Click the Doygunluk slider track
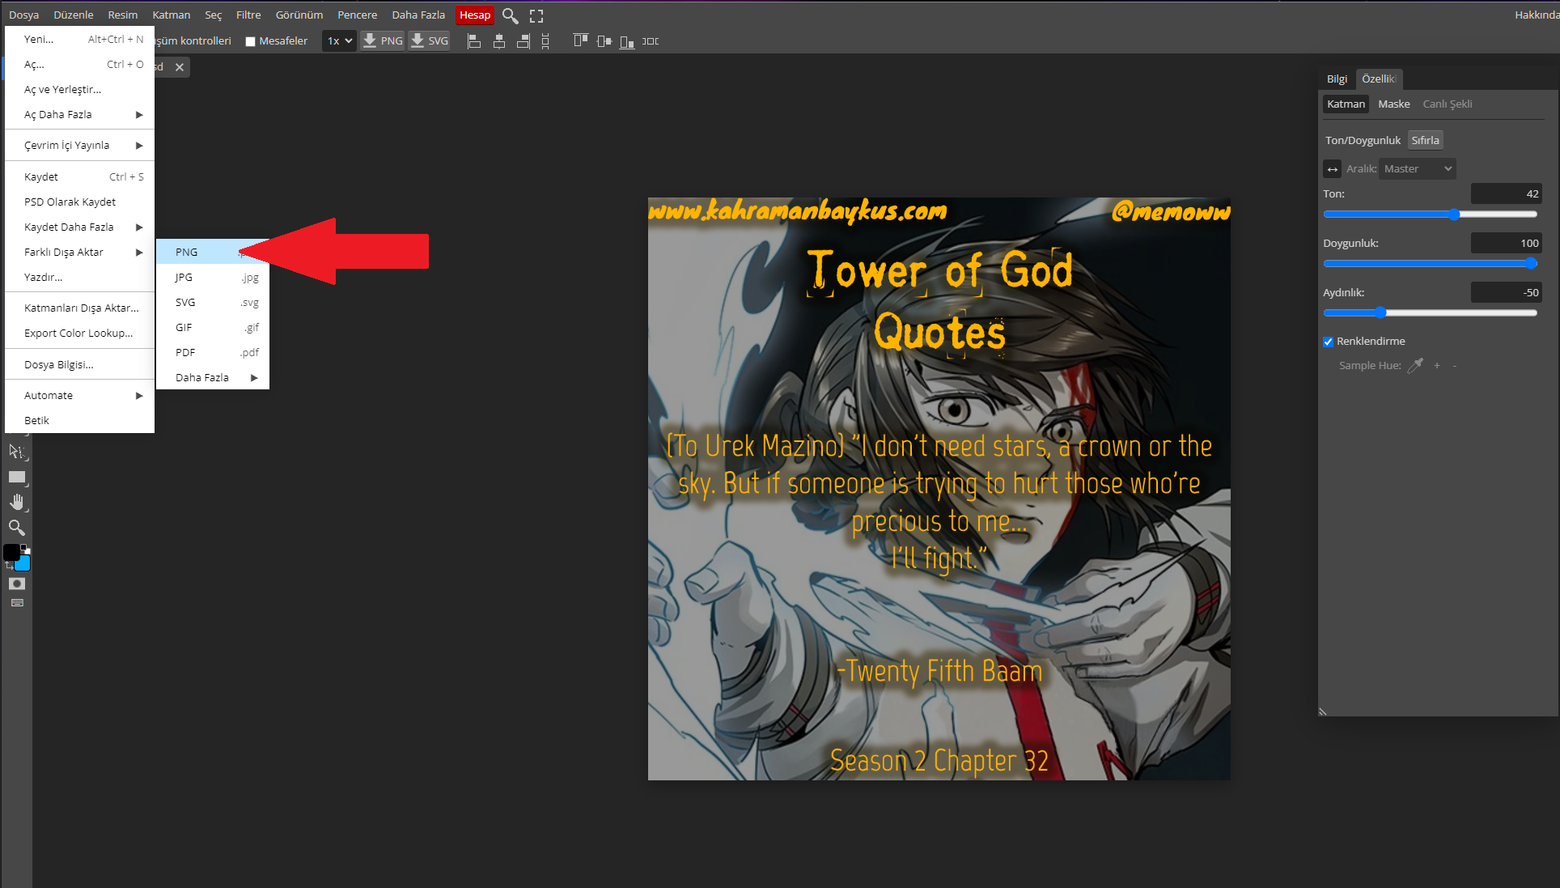The height and width of the screenshot is (888, 1560). (x=1431, y=264)
